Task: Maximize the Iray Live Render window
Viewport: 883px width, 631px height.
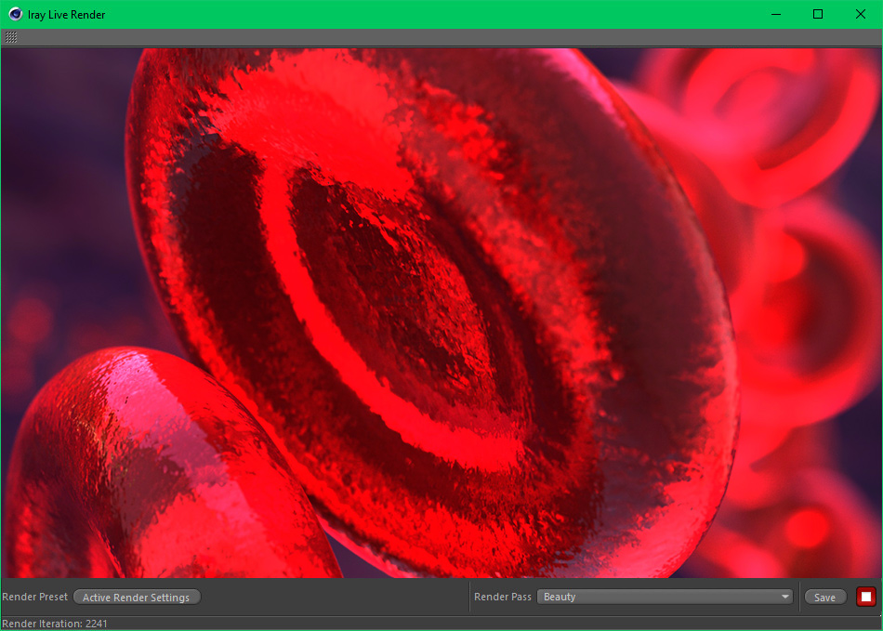Action: coord(818,14)
